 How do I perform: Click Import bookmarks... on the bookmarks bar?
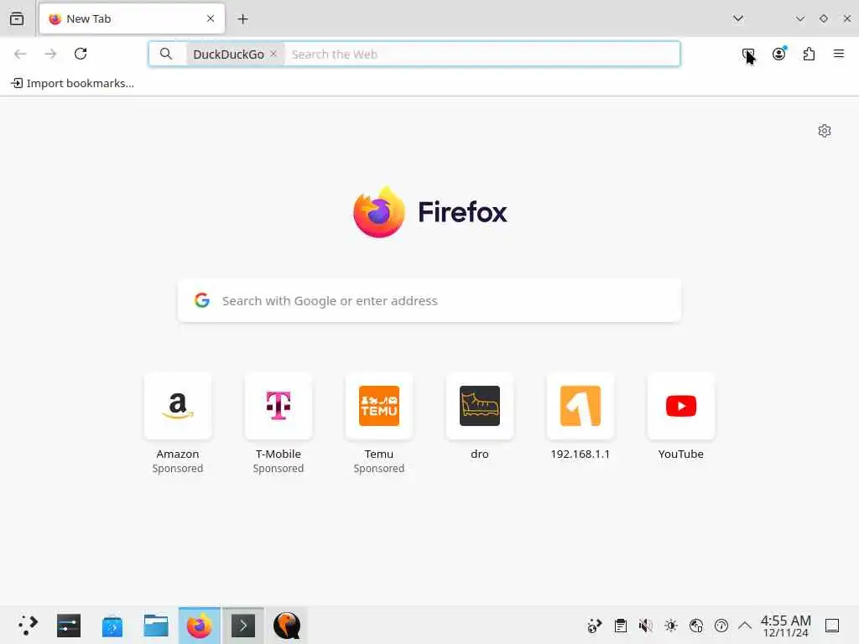click(72, 83)
